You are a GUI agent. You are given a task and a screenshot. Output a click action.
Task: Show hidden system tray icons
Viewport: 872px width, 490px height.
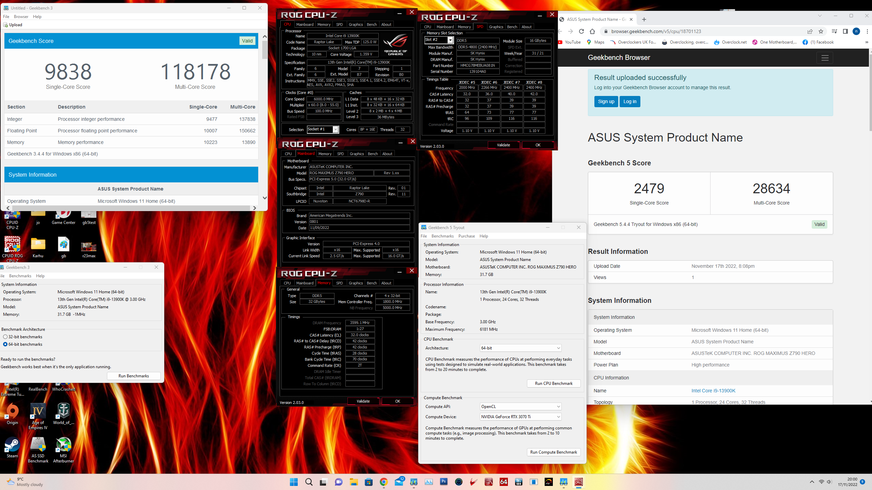click(x=812, y=482)
